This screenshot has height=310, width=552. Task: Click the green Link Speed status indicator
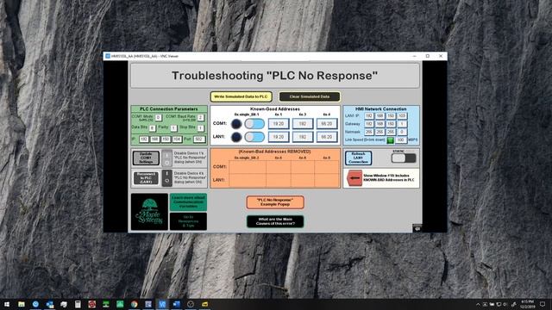(391, 140)
